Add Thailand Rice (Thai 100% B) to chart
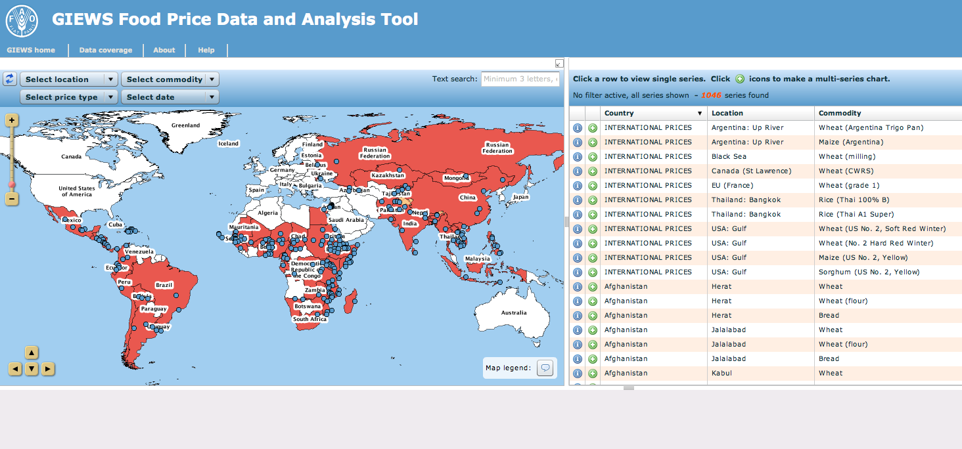The image size is (962, 449). [593, 200]
